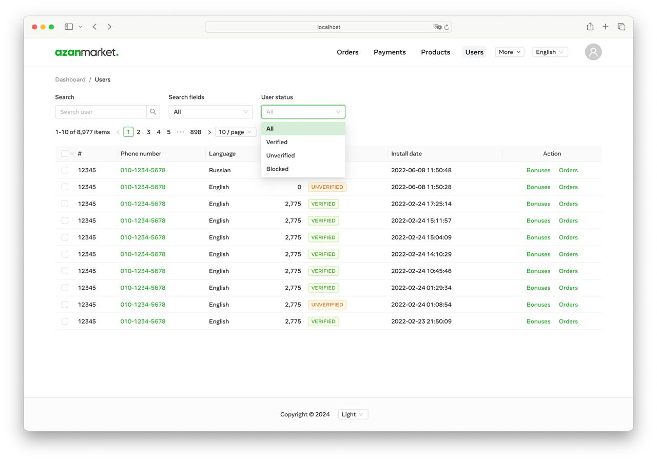Click the search magnifier icon
657x462 pixels.
point(152,111)
